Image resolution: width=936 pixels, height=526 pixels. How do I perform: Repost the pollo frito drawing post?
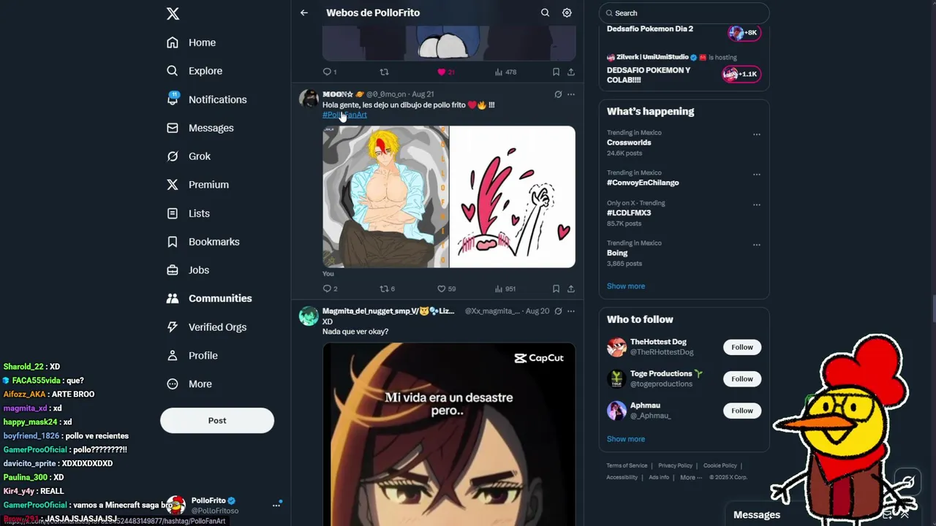(x=387, y=289)
